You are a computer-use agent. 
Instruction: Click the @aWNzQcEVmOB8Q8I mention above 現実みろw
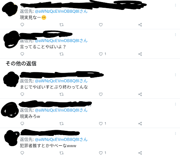pos(61,110)
